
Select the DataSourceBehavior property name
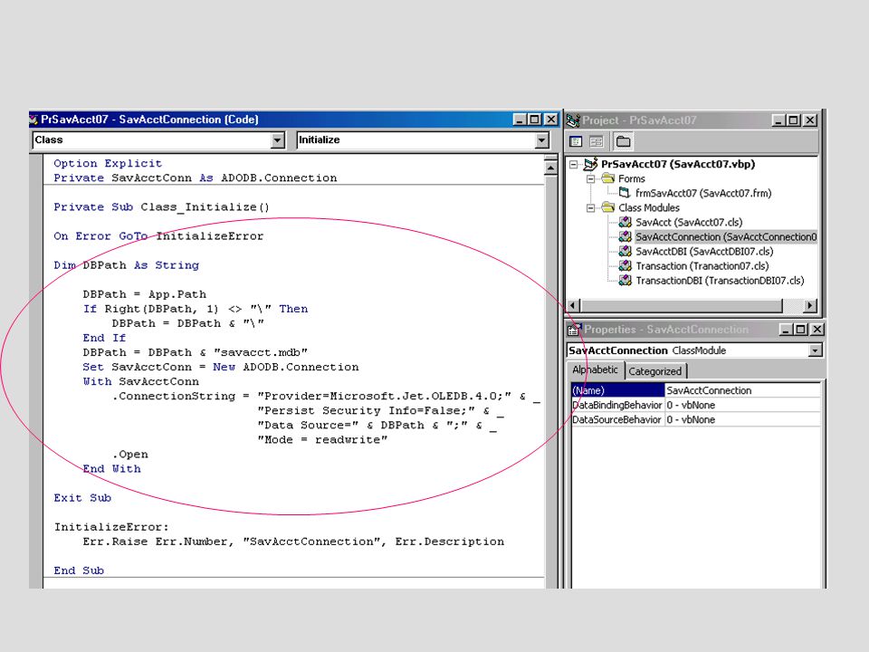click(616, 419)
